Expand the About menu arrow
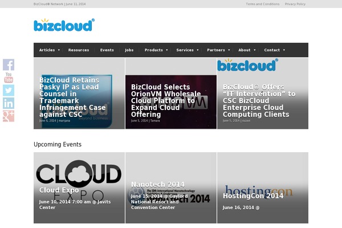 pyautogui.click(x=255, y=50)
